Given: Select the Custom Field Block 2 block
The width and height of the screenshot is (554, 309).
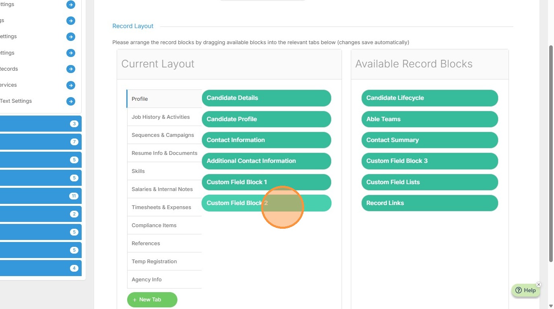Looking at the screenshot, I should (266, 203).
